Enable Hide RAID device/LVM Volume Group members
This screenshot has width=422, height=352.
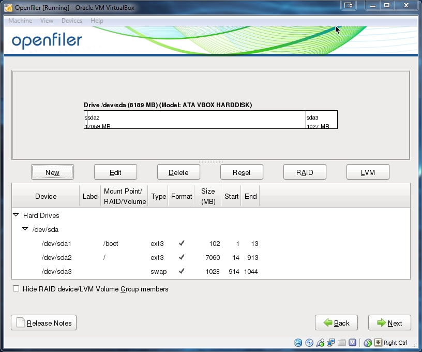17,289
